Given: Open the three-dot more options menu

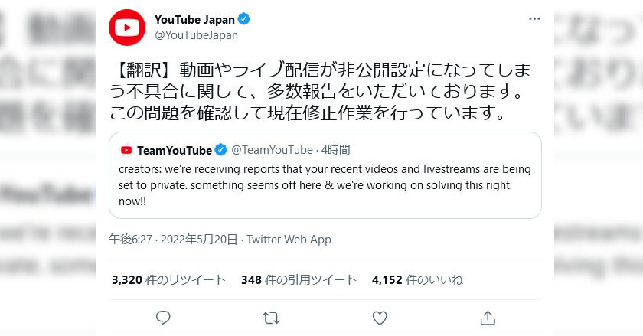Looking at the screenshot, I should 533,18.
